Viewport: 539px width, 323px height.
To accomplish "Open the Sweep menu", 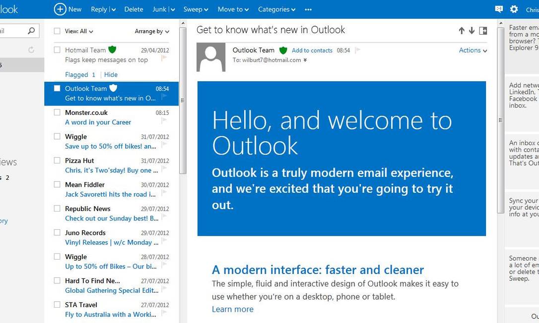I will (196, 9).
